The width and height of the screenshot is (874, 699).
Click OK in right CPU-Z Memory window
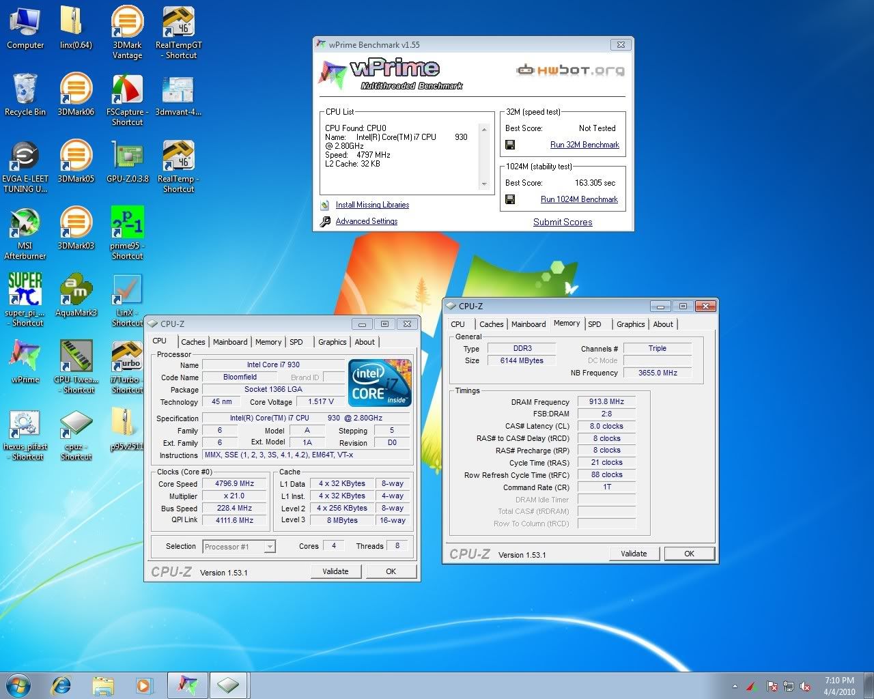(690, 554)
